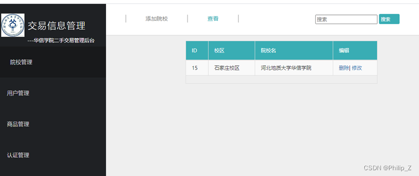
Task: Click the 修改 link for row 15
Action: pyautogui.click(x=357, y=68)
